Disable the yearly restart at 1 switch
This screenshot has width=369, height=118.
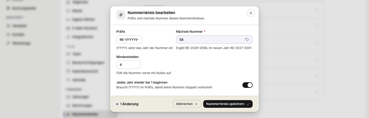point(248,85)
